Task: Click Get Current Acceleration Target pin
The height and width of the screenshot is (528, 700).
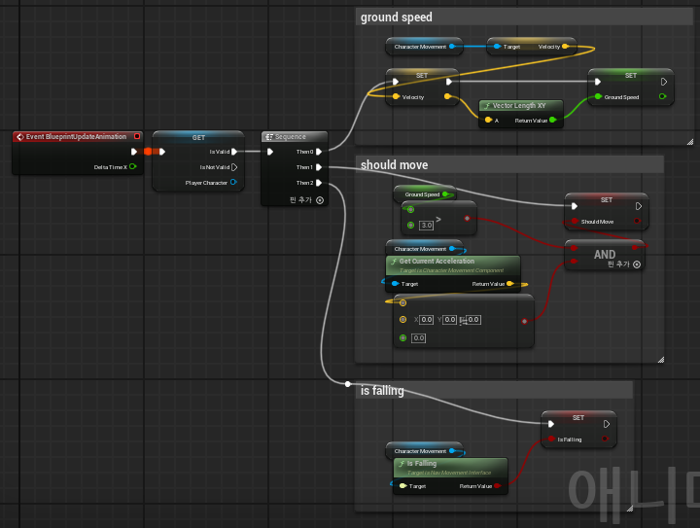Action: [395, 283]
